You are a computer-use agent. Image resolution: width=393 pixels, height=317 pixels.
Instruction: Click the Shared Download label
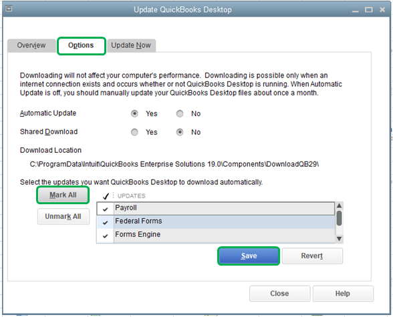[x=49, y=131]
